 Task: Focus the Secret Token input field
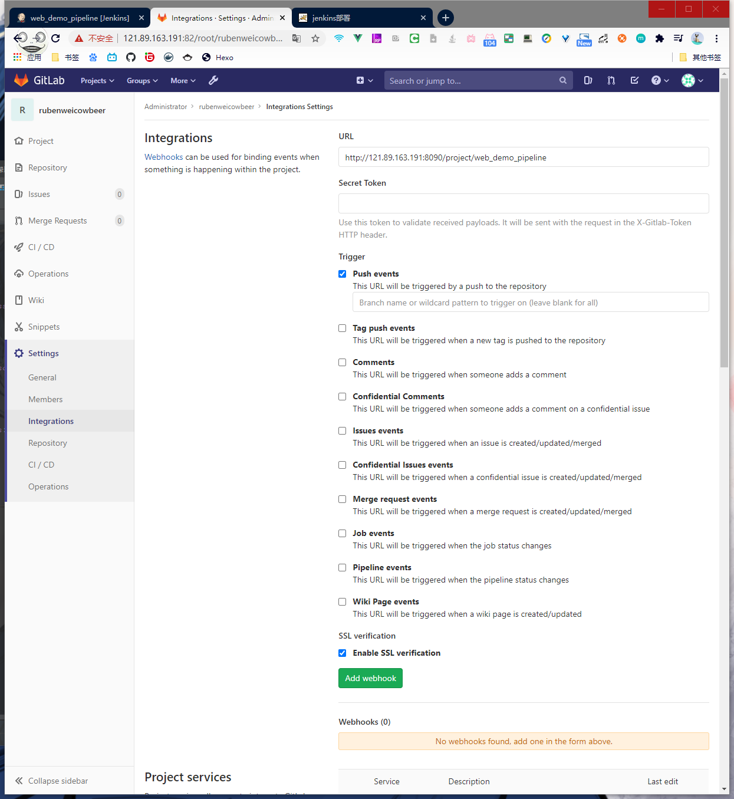click(524, 203)
